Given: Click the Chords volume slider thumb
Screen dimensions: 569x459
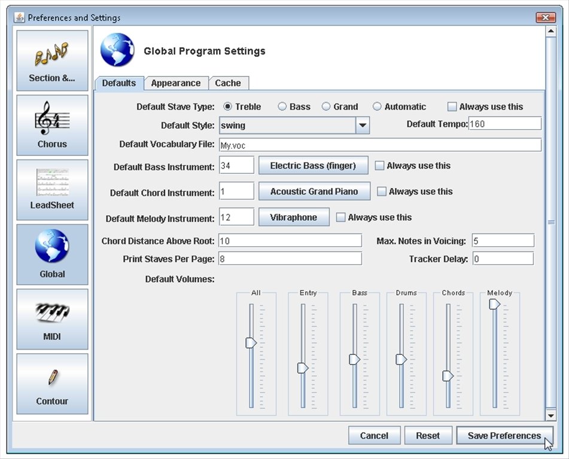Looking at the screenshot, I should tap(448, 376).
